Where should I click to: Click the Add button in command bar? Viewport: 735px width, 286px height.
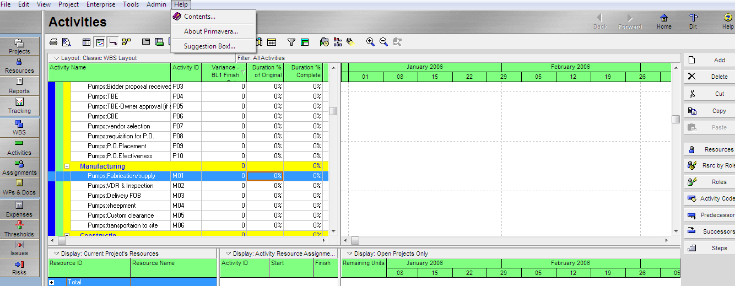point(710,60)
